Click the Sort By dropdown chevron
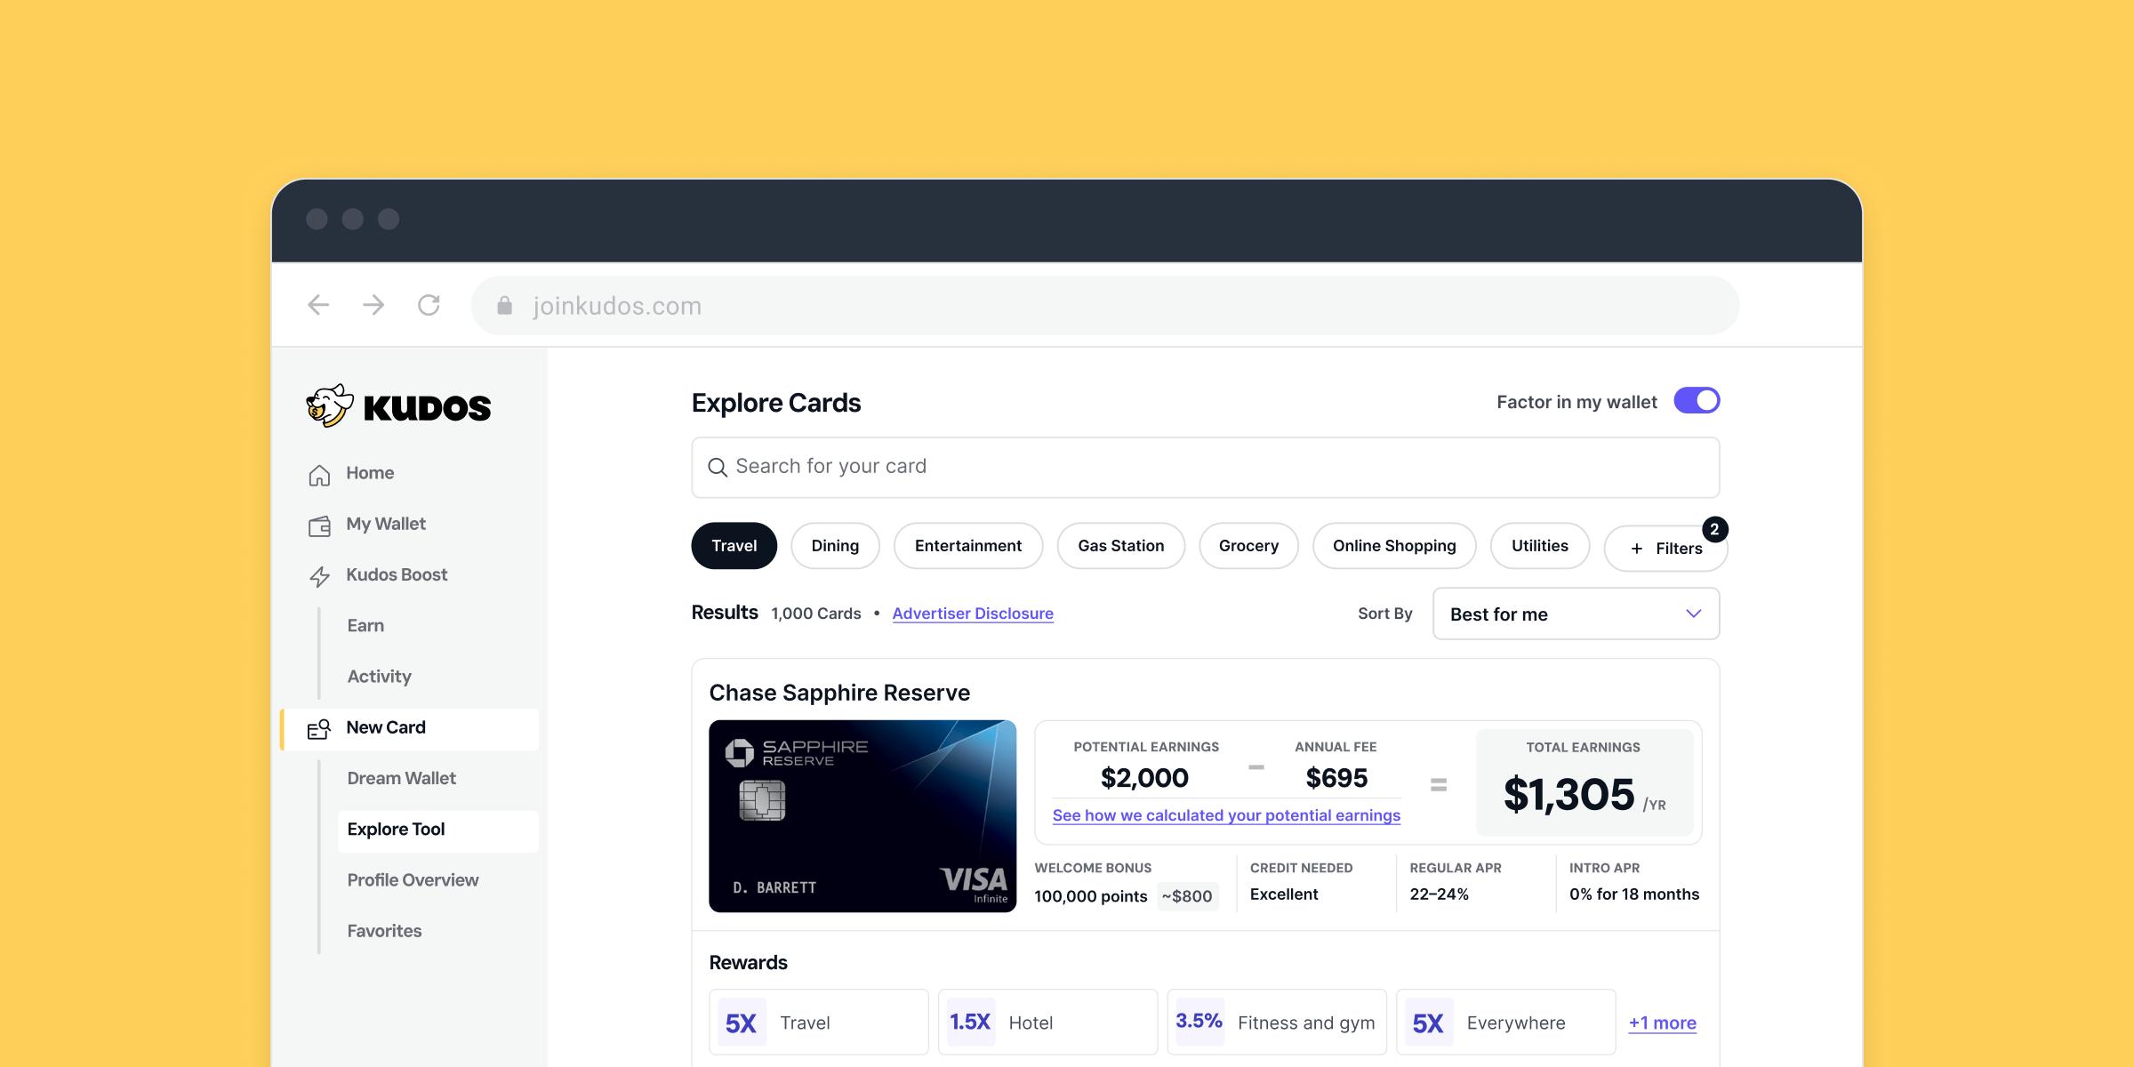 coord(1693,614)
